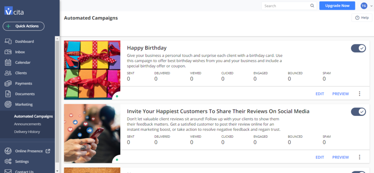Click the Online Presence globe icon
Image resolution: width=374 pixels, height=173 pixels.
(8, 151)
